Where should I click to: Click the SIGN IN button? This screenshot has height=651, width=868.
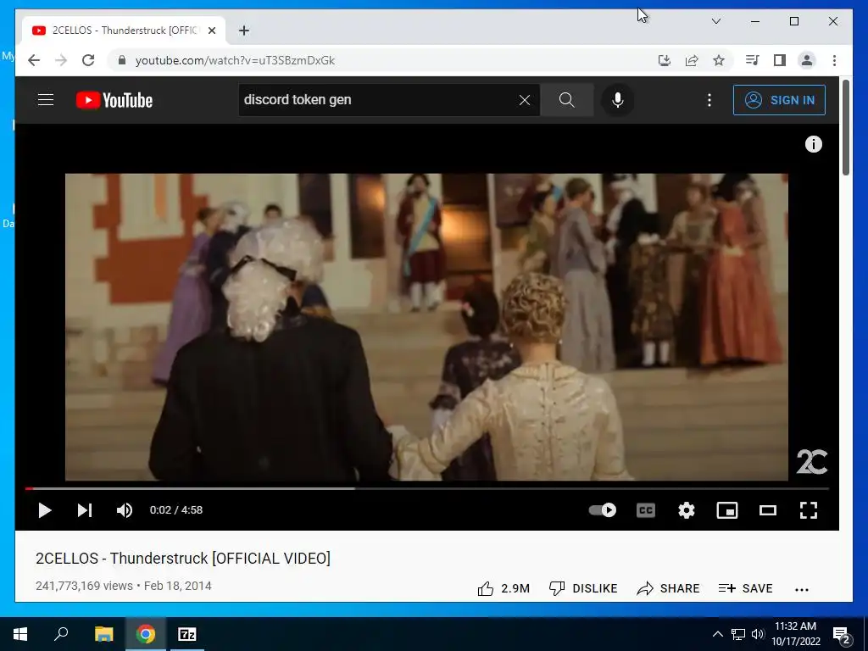(x=779, y=100)
